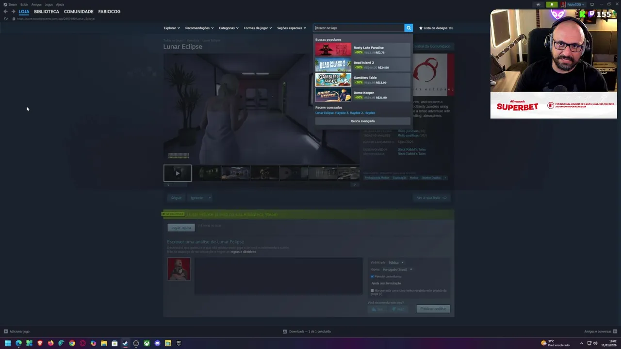Click the Steam back navigation arrow
Screen dimensions: 621x349
point(5,12)
